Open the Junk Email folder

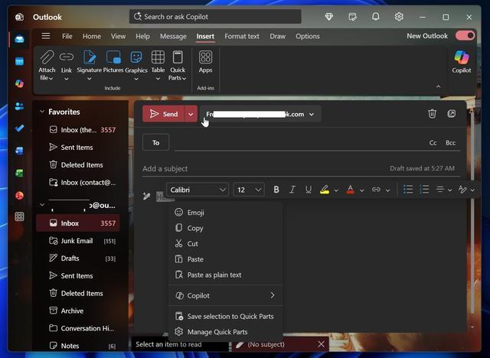[x=78, y=241]
